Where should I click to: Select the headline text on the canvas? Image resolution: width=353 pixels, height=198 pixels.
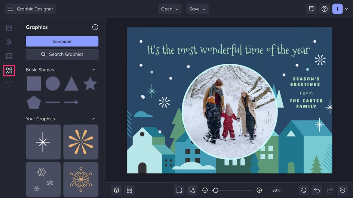pos(228,50)
